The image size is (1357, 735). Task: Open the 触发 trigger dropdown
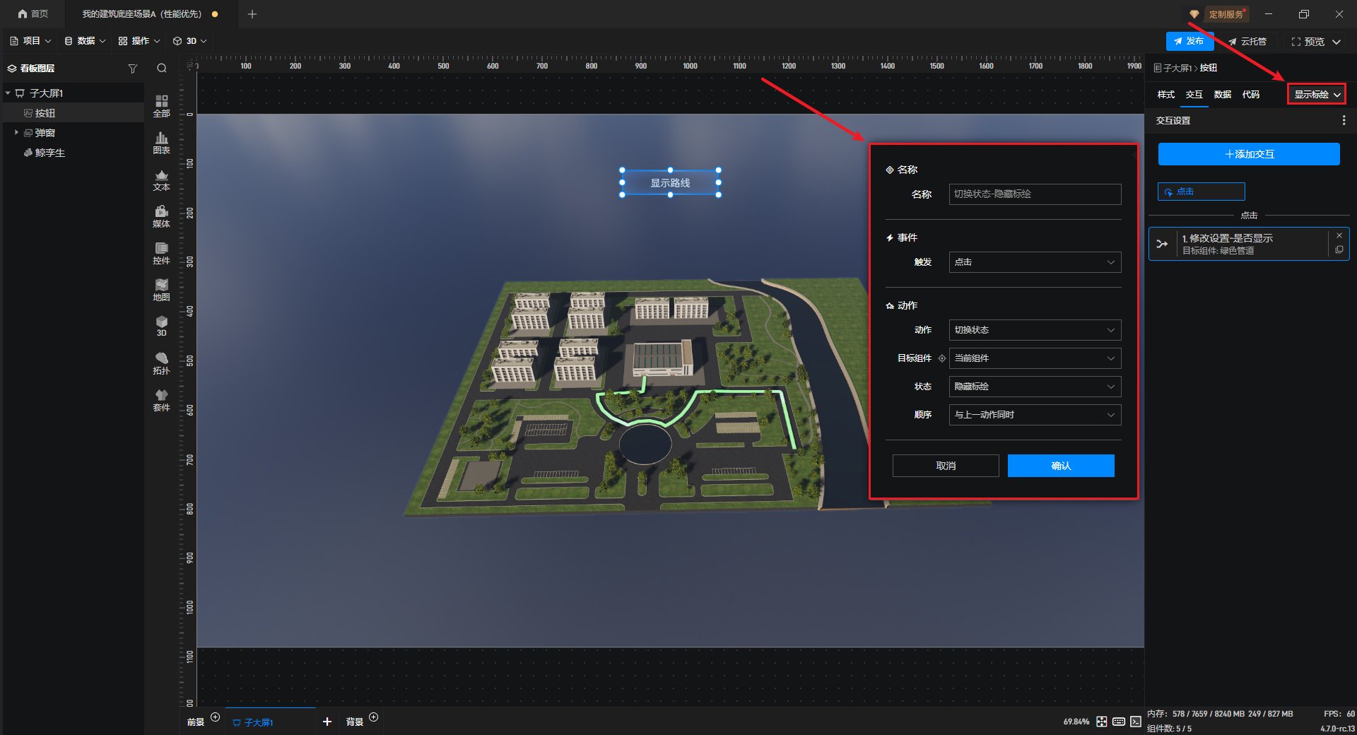(1034, 262)
